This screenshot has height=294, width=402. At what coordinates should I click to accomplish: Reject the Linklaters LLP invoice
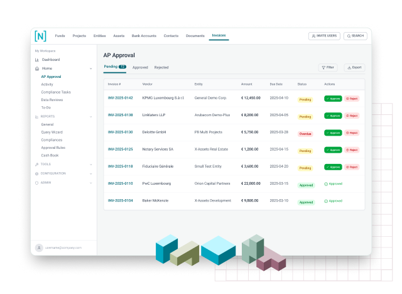coord(352,116)
